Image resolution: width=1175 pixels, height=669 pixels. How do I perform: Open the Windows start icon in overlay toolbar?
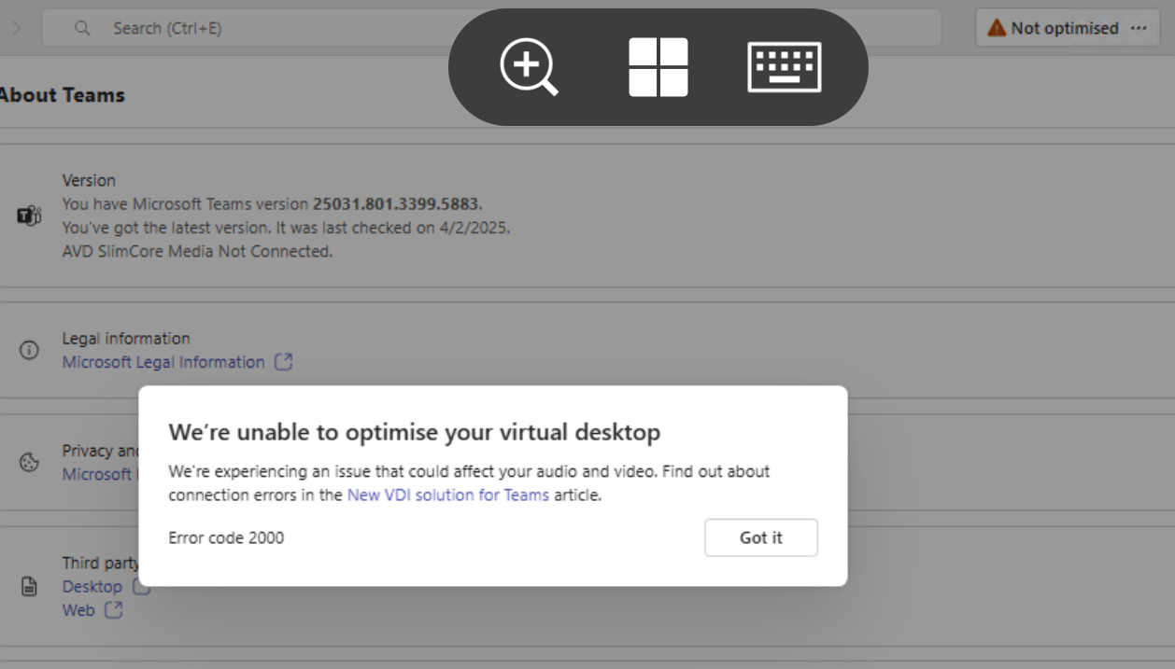coord(658,67)
